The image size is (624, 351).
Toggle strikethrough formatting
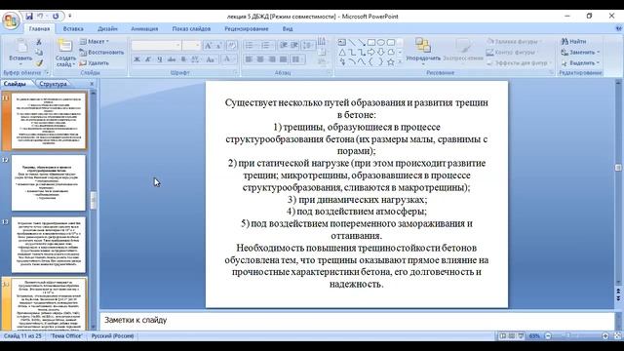pyautogui.click(x=172, y=59)
